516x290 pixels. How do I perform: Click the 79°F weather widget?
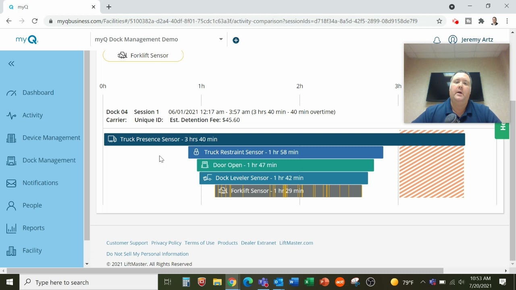coord(402,282)
